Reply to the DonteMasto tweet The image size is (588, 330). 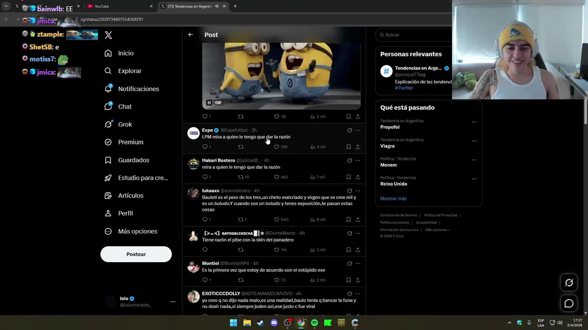[x=205, y=250]
